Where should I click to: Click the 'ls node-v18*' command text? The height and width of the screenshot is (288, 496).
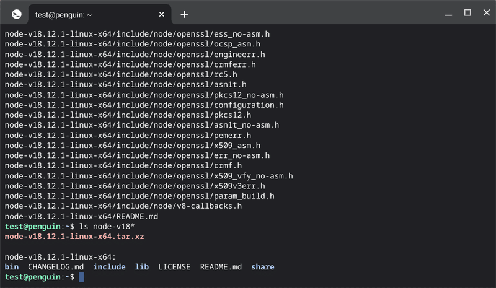[x=107, y=227]
